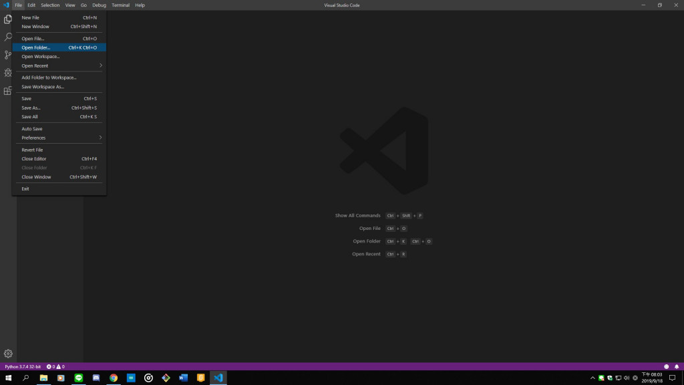This screenshot has width=684, height=385.
Task: Open the Manage gear icon
Action: [8, 354]
